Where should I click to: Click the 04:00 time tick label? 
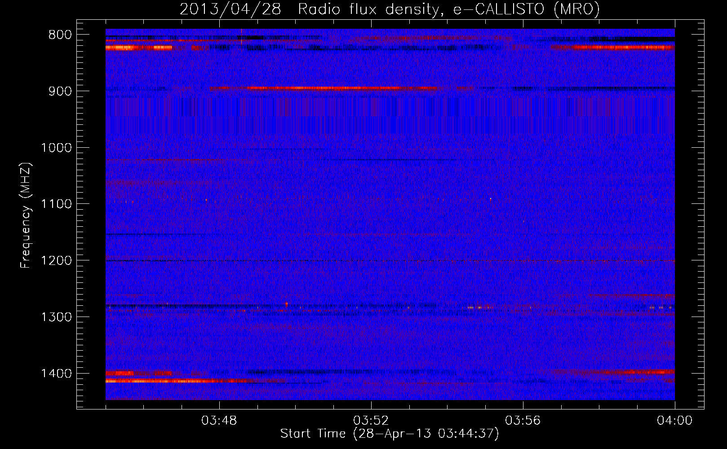pyautogui.click(x=674, y=421)
